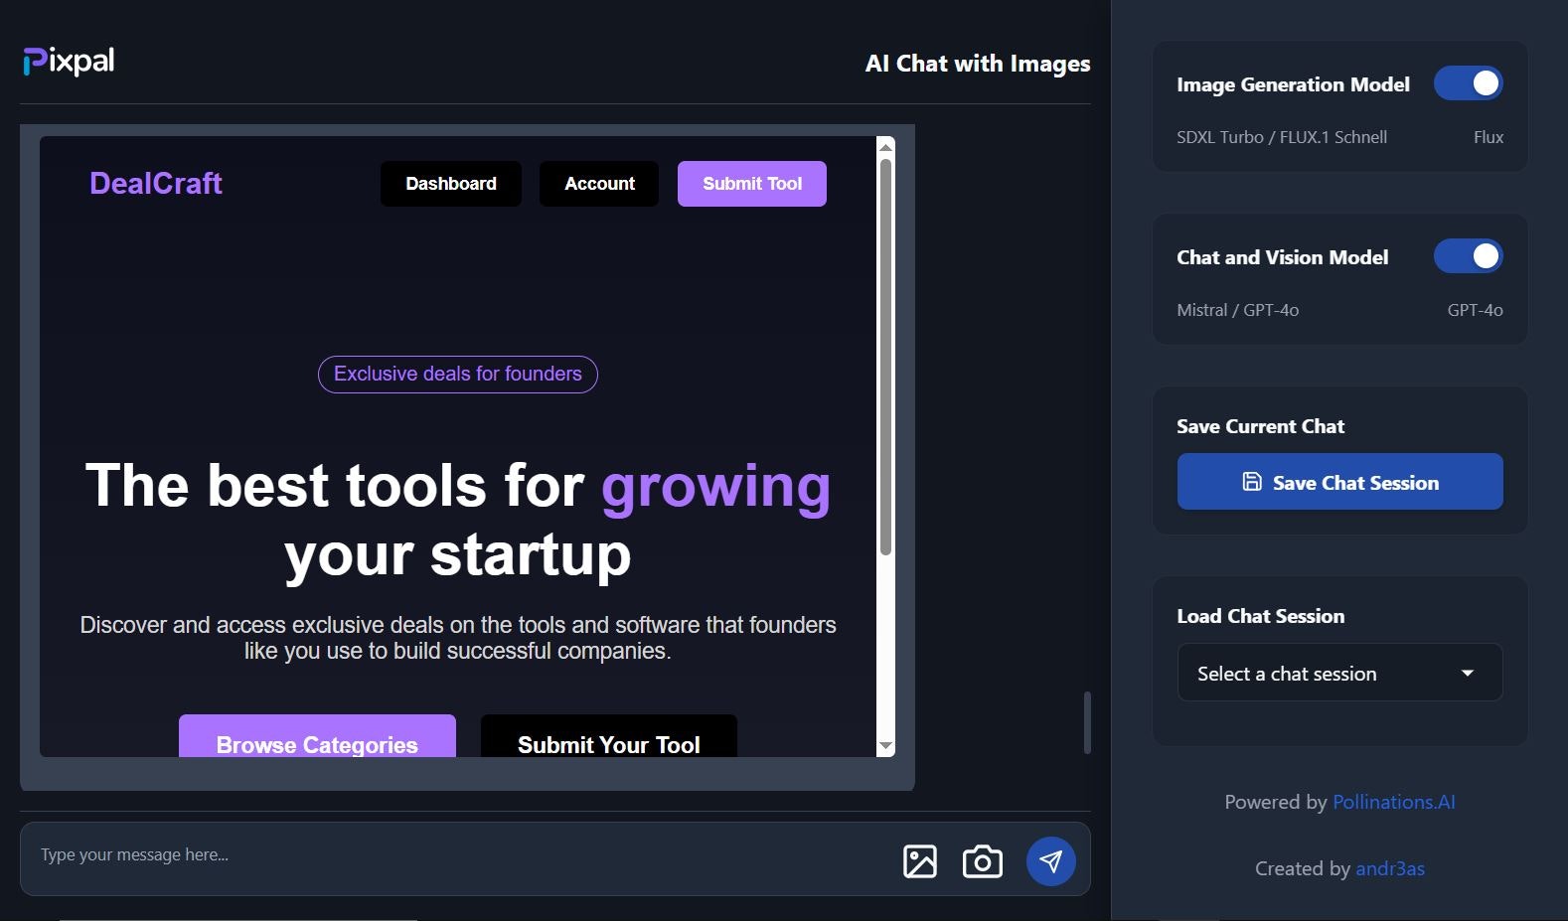Click the preview scrollbar up arrow
Viewport: 1568px width, 921px height.
pyautogui.click(x=886, y=146)
